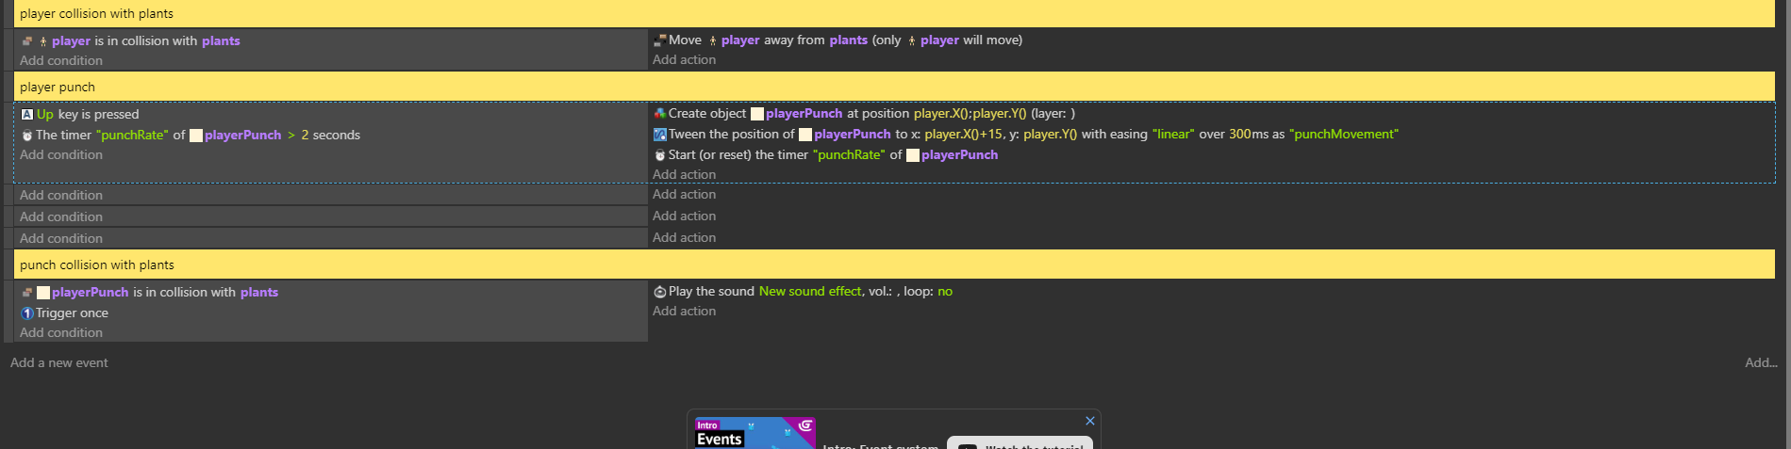Click the Create object action icon

click(x=660, y=114)
